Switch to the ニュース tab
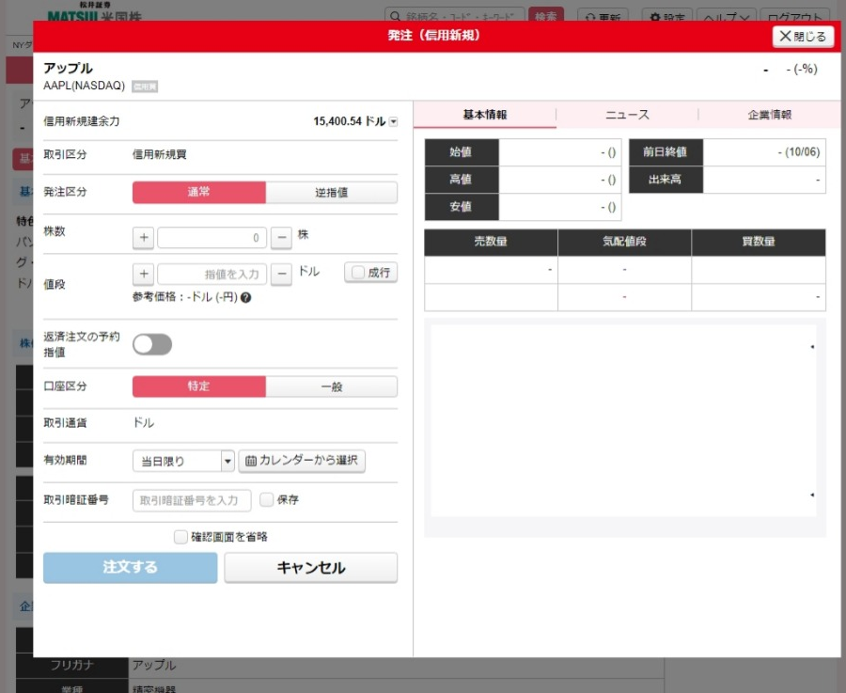 [x=627, y=115]
